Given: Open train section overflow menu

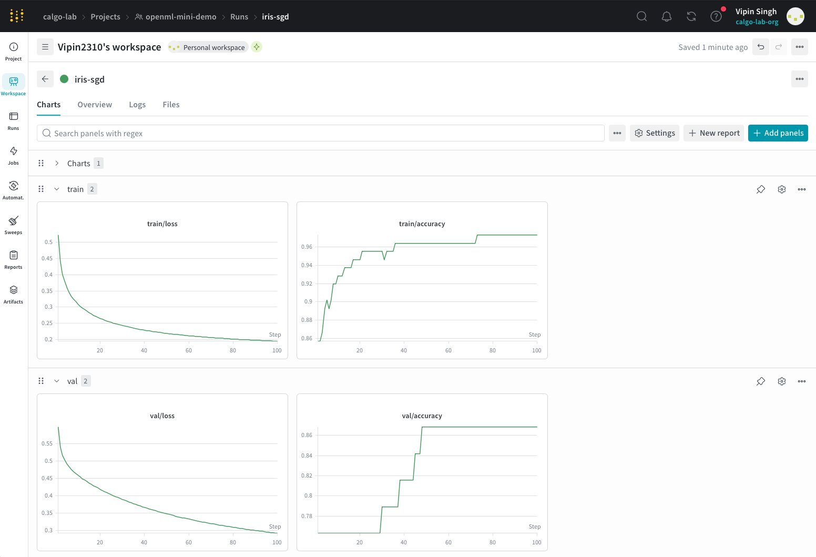Looking at the screenshot, I should click(802, 189).
